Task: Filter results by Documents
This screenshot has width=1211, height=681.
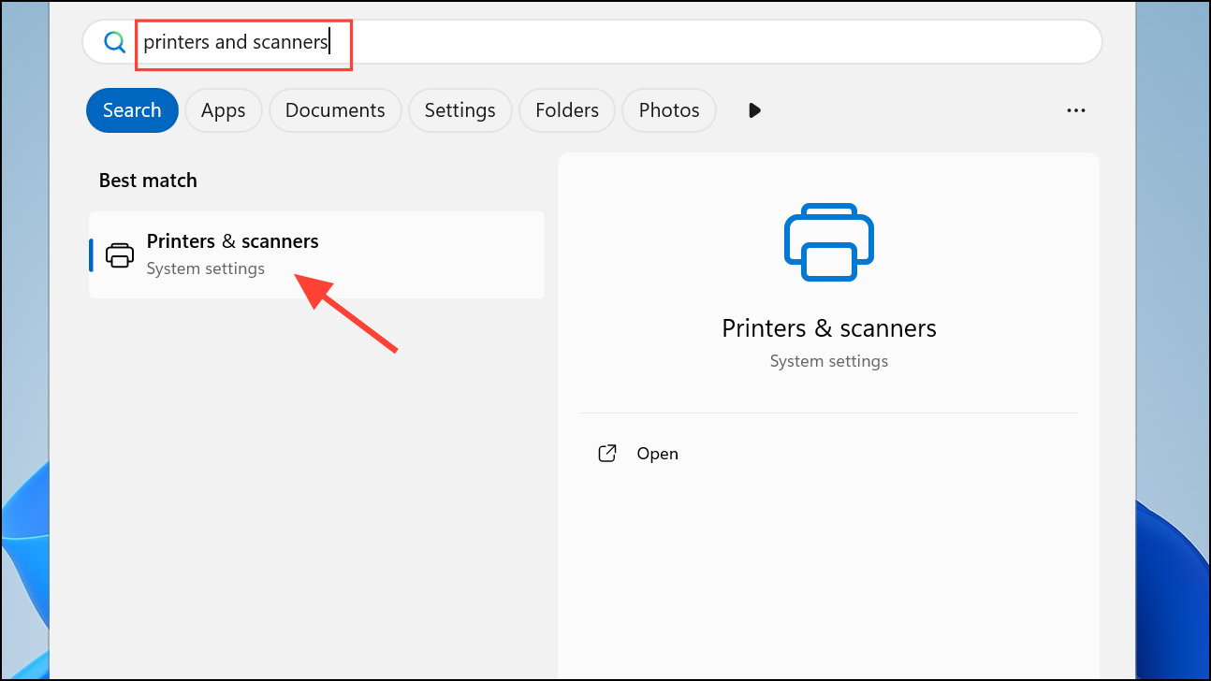Action: tap(335, 110)
